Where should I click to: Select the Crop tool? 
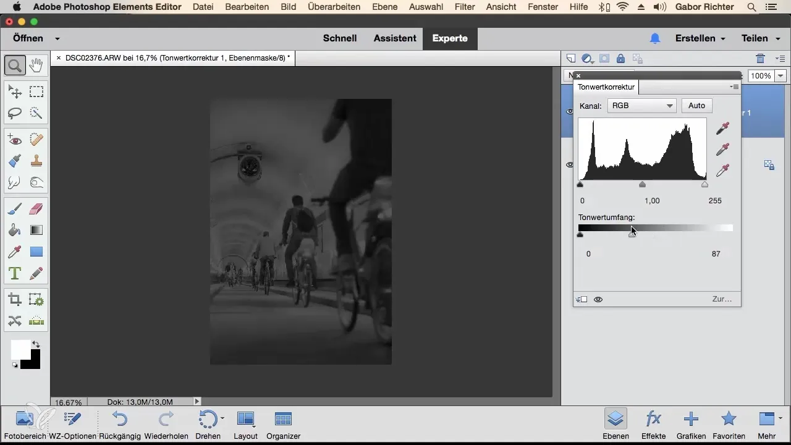15,300
